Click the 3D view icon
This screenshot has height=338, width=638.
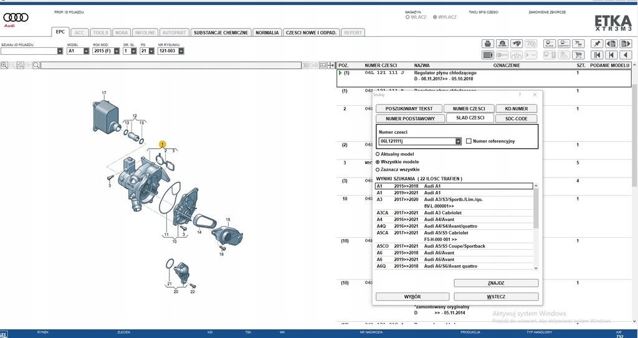(305, 65)
